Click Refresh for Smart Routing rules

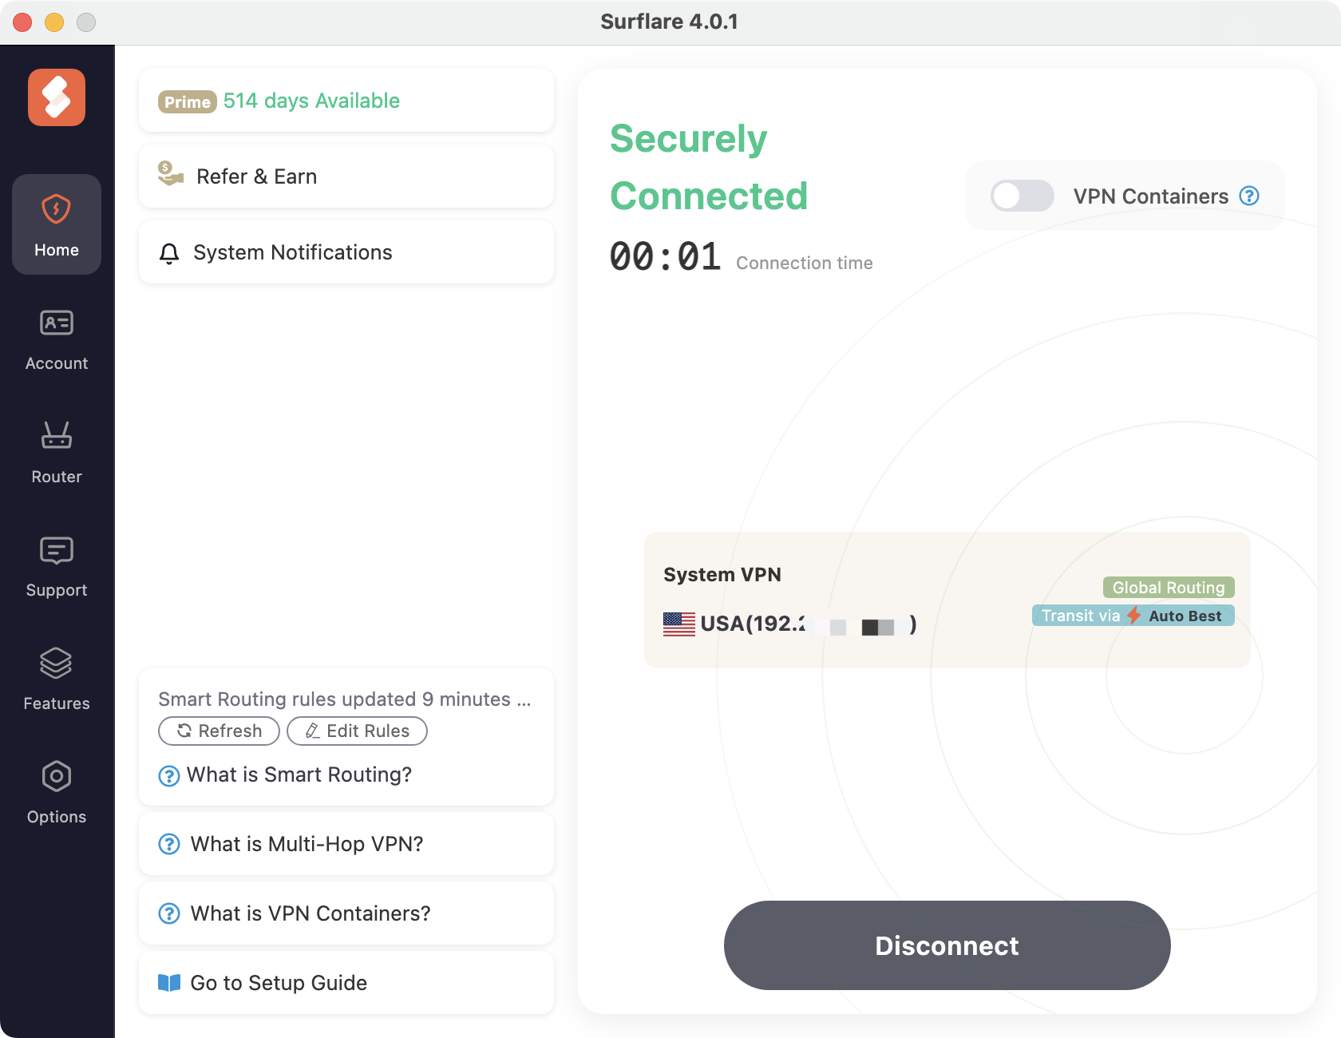tap(220, 731)
